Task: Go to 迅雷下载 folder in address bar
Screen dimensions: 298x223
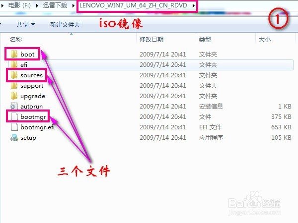Action: pyautogui.click(x=55, y=5)
